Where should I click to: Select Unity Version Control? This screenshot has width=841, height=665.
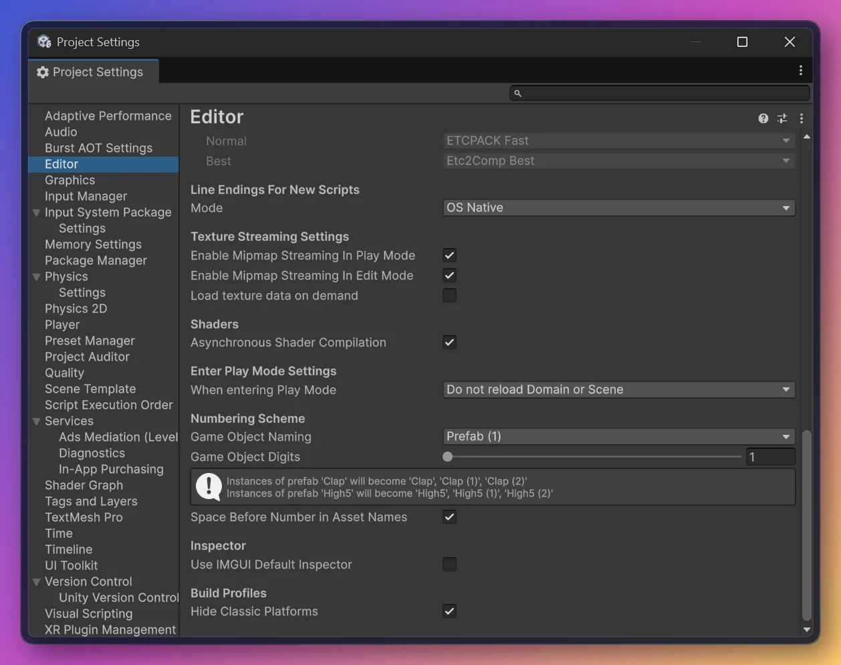[x=118, y=597]
